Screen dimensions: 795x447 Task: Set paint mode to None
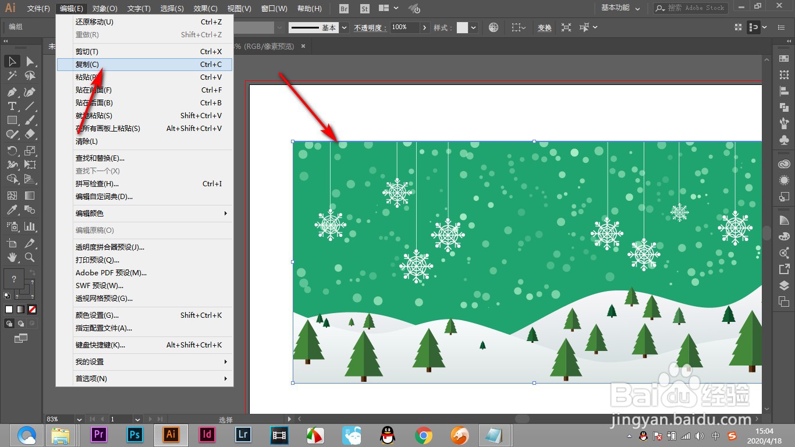point(32,309)
